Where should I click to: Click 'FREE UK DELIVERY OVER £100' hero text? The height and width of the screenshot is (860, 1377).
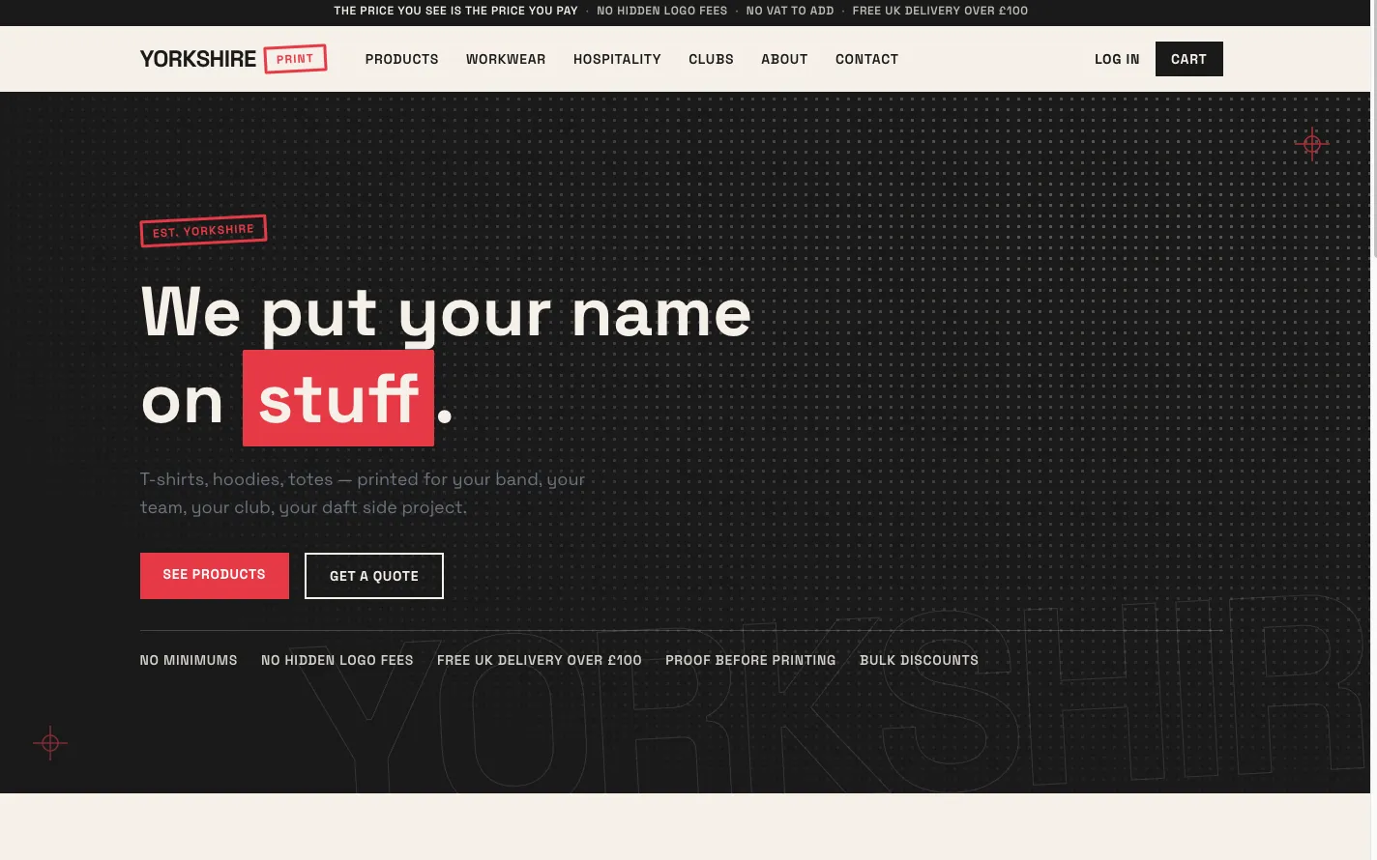click(x=540, y=660)
